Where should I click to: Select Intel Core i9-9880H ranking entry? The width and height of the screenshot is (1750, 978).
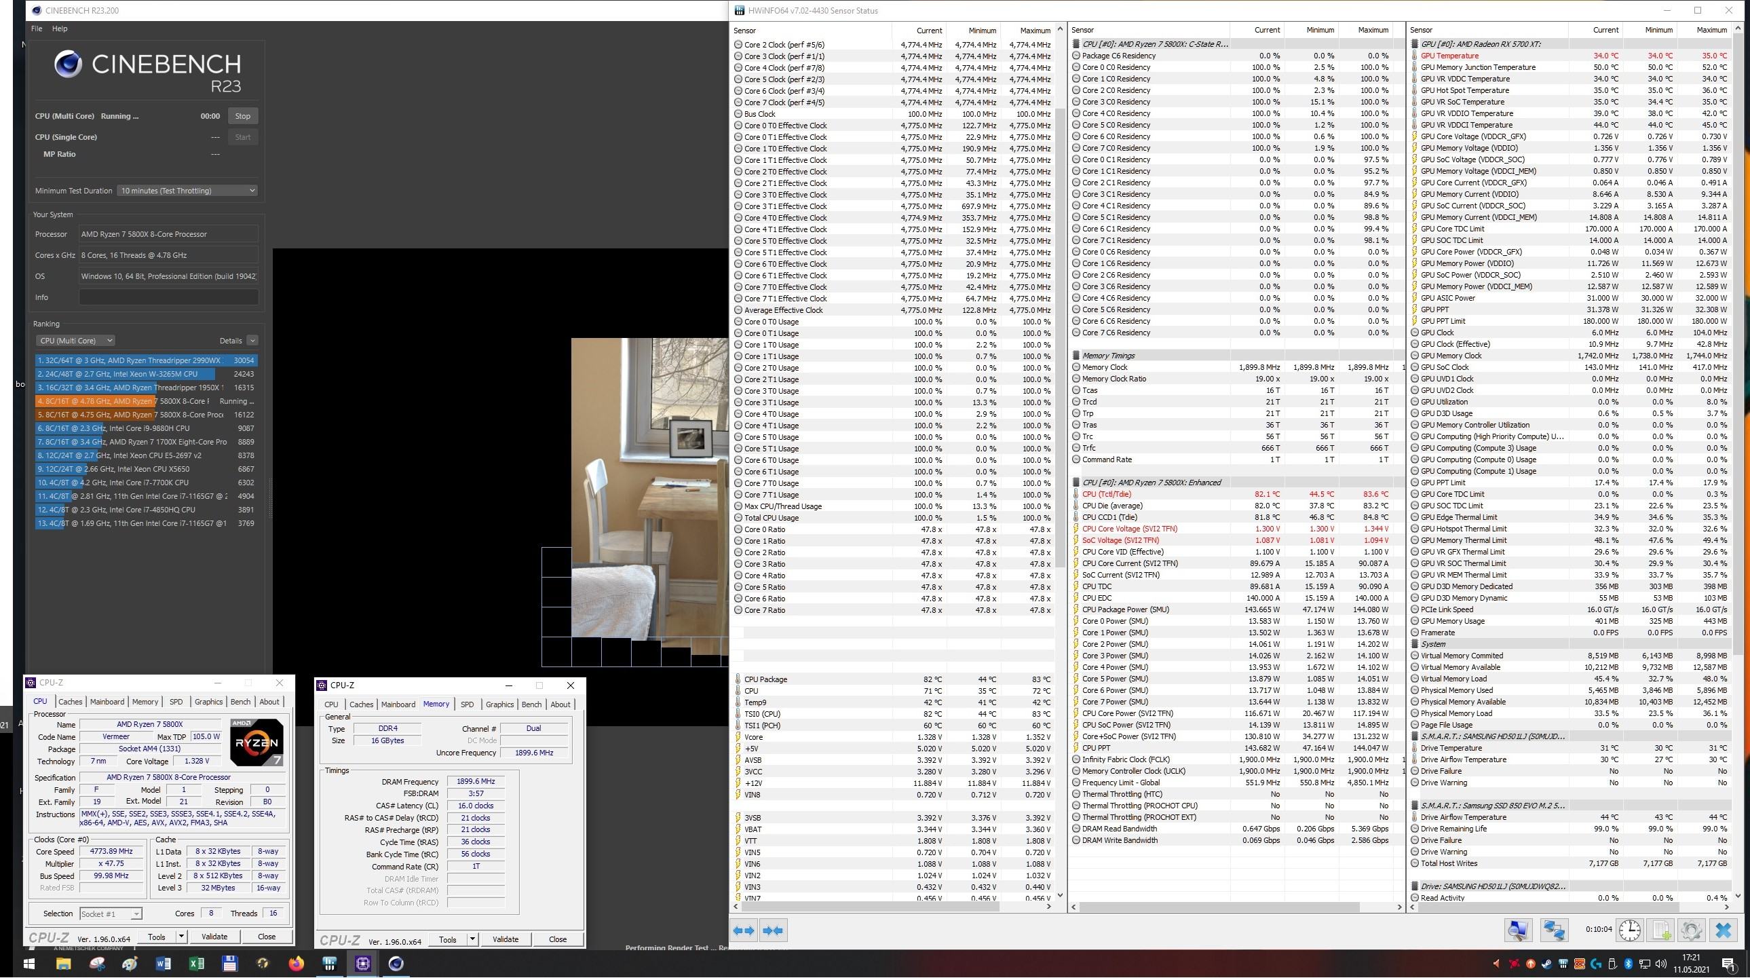146,429
